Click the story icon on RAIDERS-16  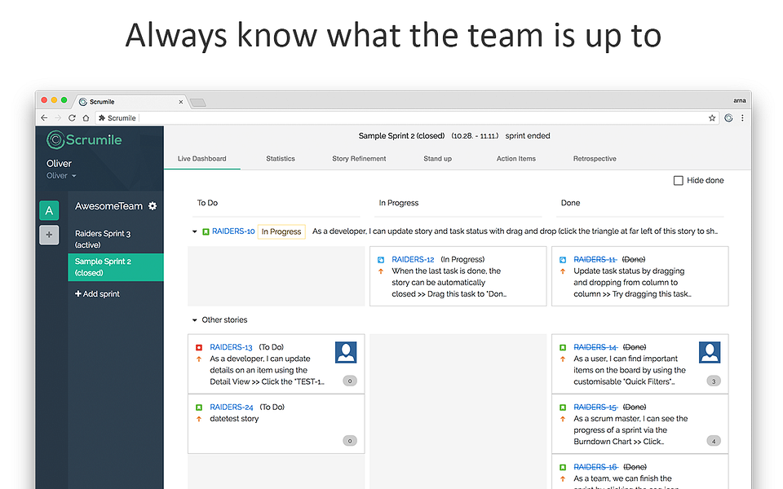[x=563, y=467]
